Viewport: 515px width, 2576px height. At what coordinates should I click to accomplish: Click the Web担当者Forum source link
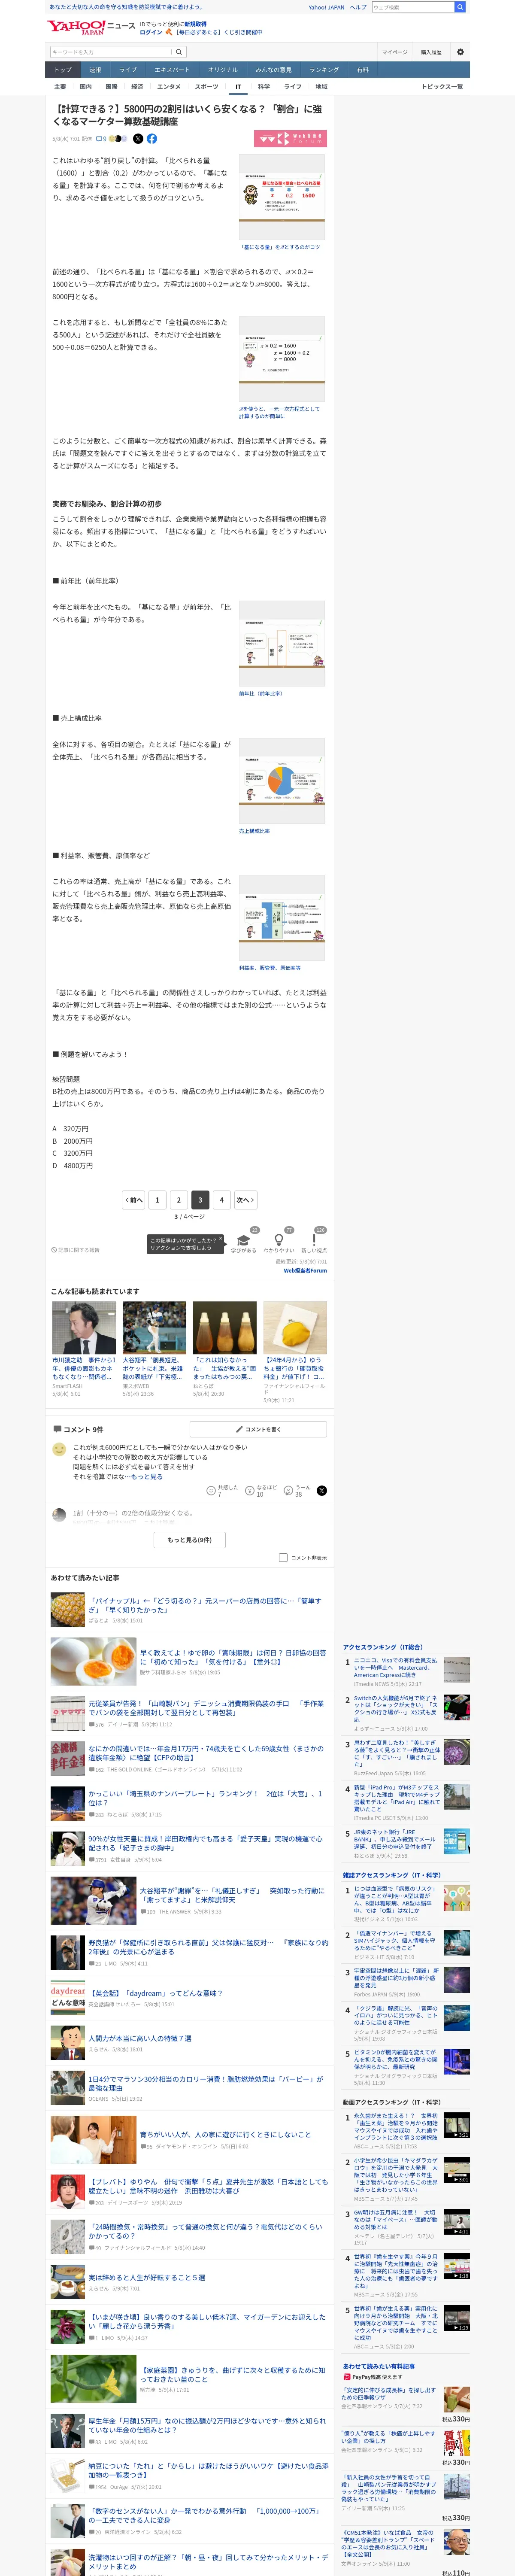point(305,1271)
